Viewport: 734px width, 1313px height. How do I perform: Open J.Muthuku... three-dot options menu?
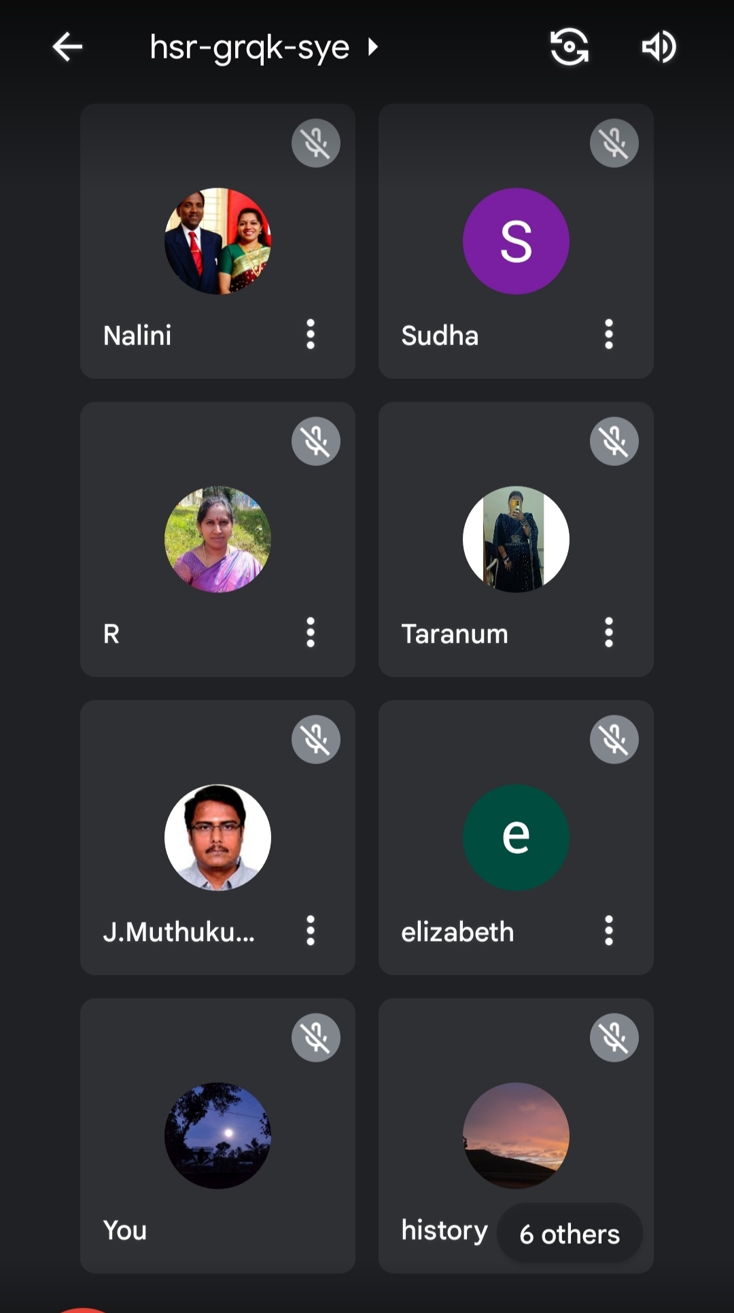coord(311,931)
